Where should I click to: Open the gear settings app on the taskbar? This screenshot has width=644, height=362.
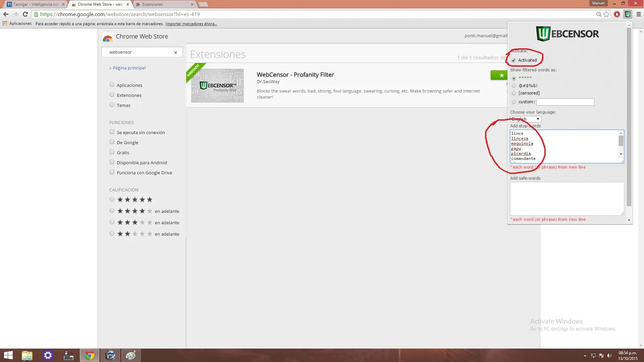click(48, 355)
